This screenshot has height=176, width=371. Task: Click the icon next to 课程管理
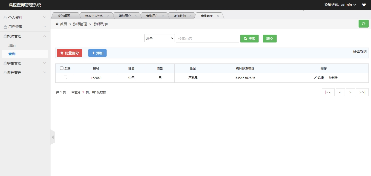pos(6,73)
